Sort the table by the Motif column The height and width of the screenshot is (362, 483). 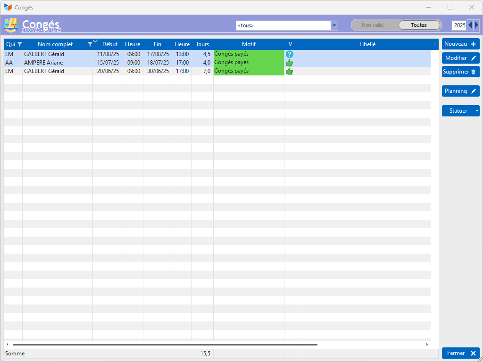click(249, 44)
